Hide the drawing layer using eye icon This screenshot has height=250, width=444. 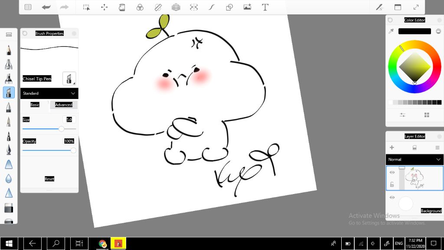click(x=392, y=172)
